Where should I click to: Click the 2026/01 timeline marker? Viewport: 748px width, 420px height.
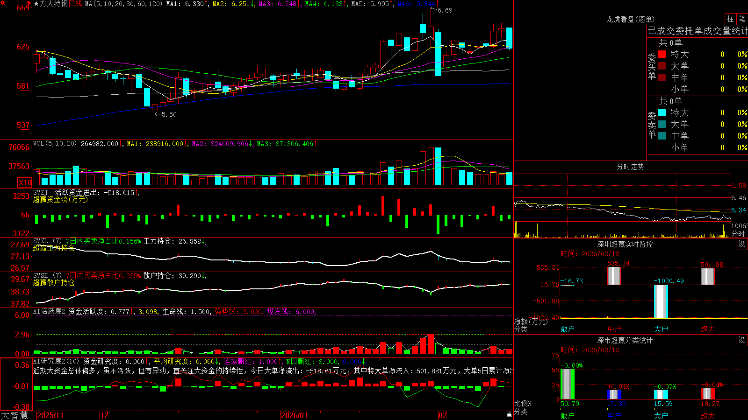pos(294,415)
